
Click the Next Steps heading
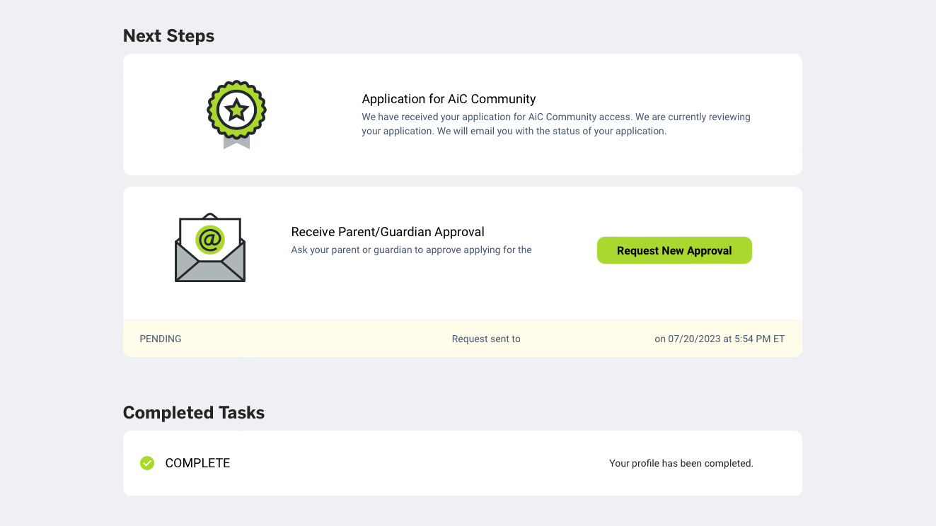pyautogui.click(x=168, y=36)
